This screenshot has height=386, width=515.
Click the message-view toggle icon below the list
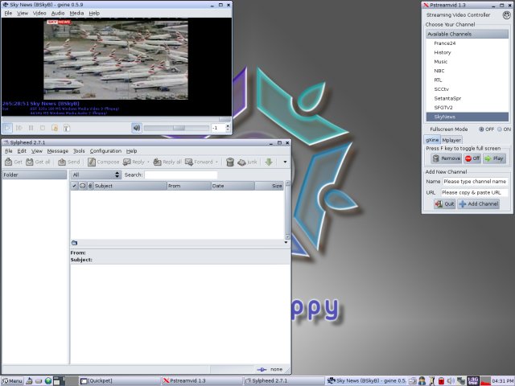pyautogui.click(x=74, y=243)
